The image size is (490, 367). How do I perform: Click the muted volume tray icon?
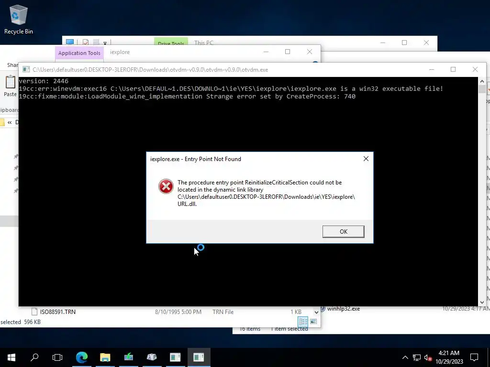(428, 357)
